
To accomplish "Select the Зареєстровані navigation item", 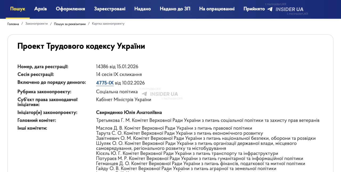I will click(x=109, y=8).
